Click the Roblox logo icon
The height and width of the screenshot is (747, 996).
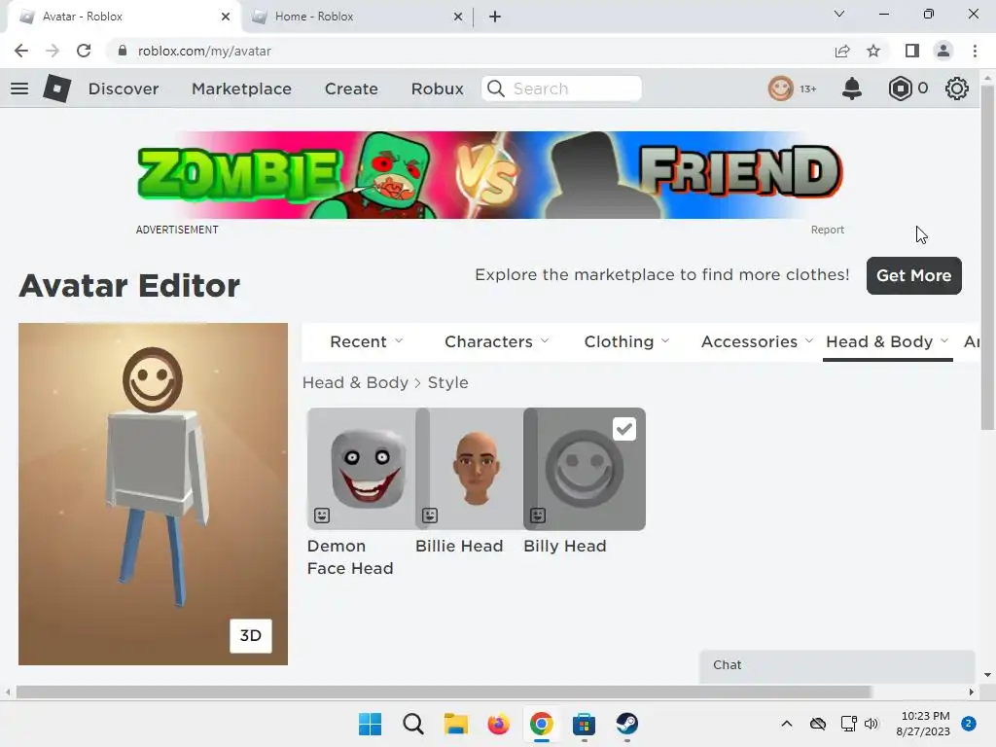[57, 89]
